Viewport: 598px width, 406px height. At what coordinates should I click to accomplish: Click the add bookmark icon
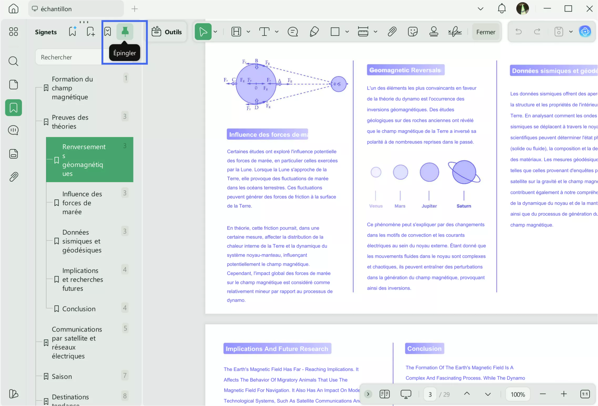90,32
